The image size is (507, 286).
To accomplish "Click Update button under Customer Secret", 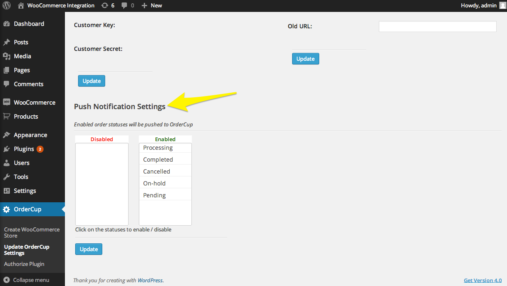I will pyautogui.click(x=92, y=81).
